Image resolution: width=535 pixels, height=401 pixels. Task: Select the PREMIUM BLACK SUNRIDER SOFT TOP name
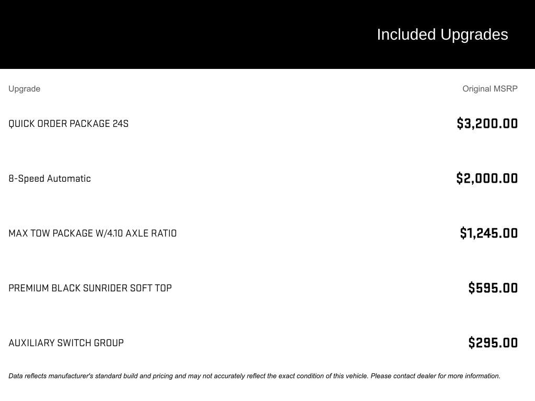(x=90, y=288)
